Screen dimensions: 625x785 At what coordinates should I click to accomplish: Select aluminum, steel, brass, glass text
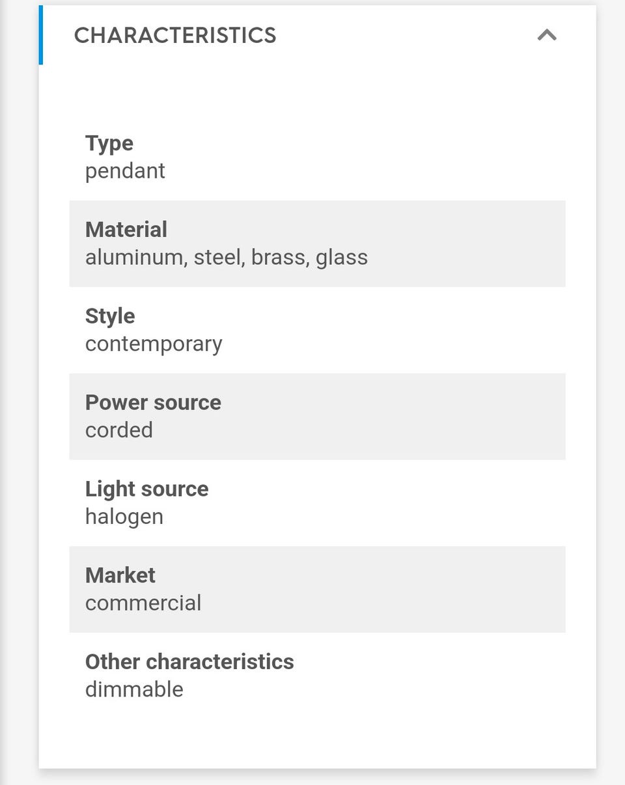227,258
